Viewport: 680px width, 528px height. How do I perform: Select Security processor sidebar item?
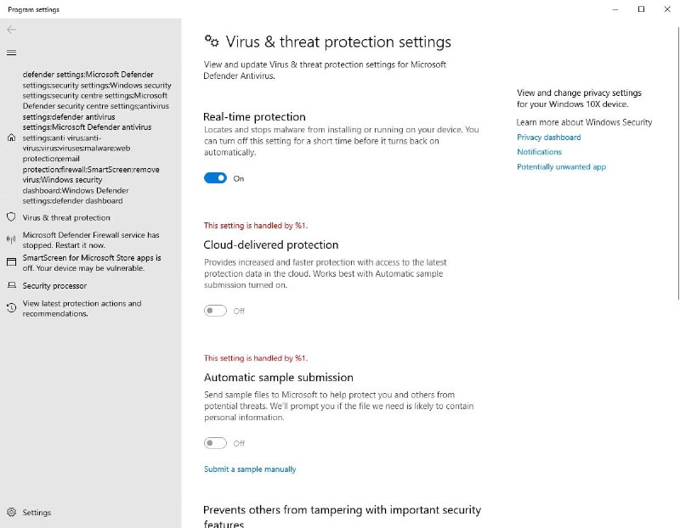click(x=54, y=286)
